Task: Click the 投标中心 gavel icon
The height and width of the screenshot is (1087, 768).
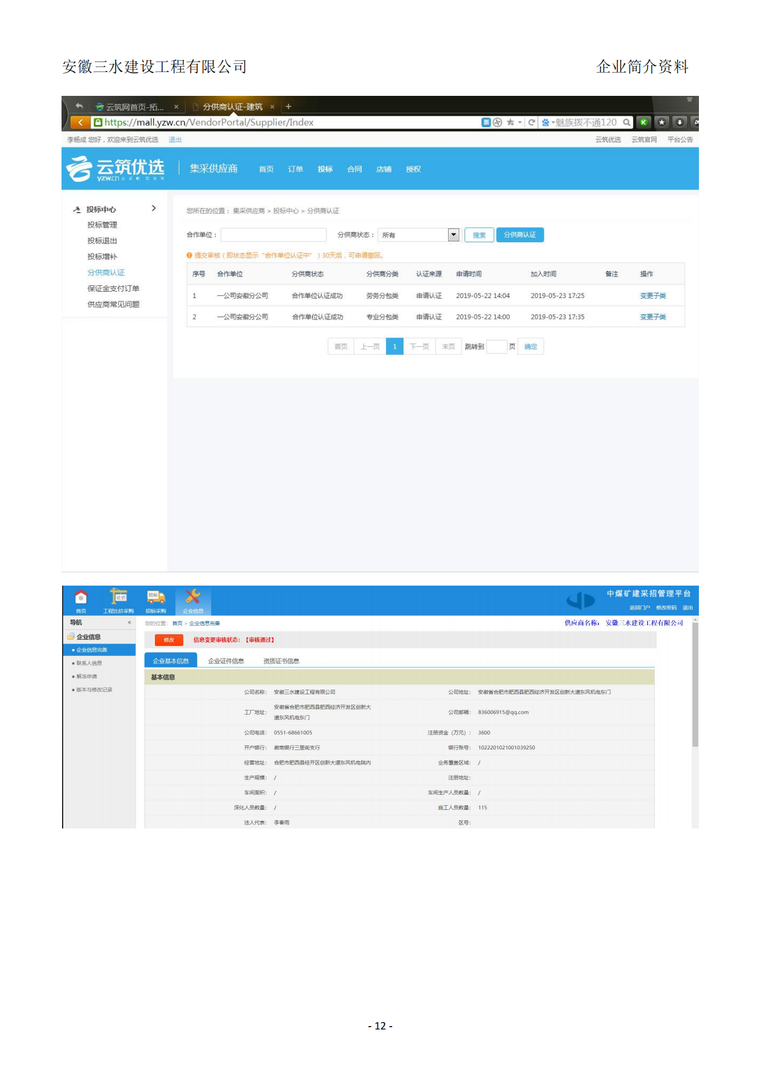Action: point(77,210)
